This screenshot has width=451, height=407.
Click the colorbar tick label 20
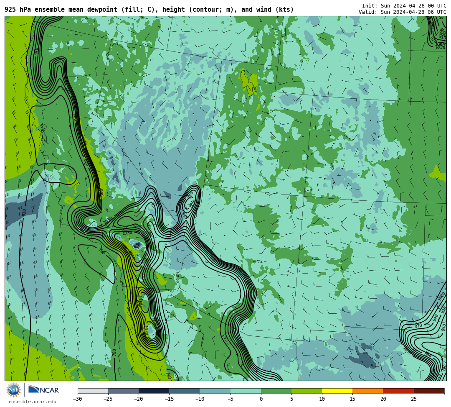click(x=383, y=399)
